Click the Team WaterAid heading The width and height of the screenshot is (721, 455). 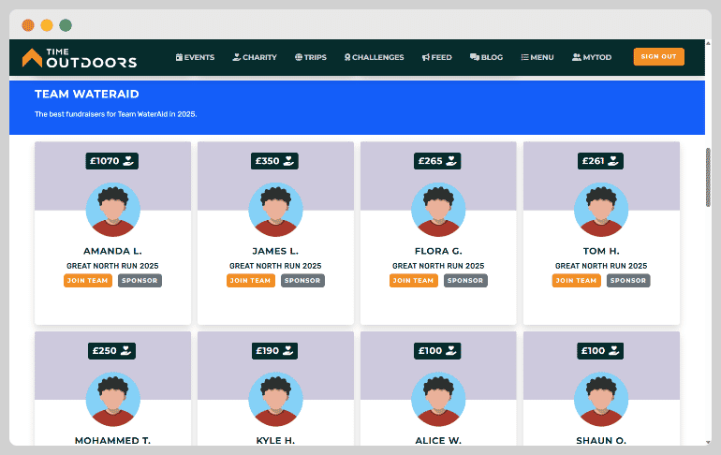coord(87,95)
